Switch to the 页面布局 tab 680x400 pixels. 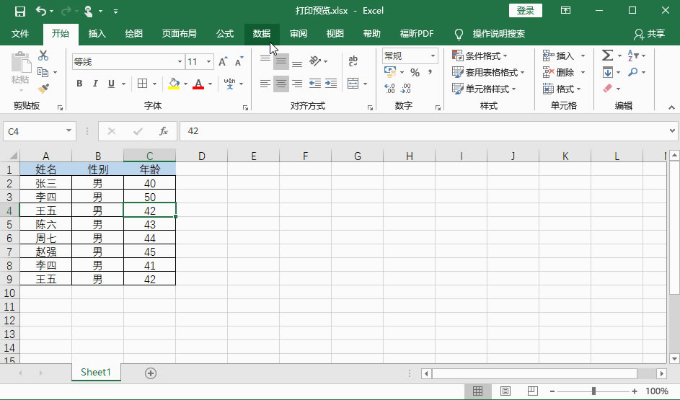click(x=179, y=34)
